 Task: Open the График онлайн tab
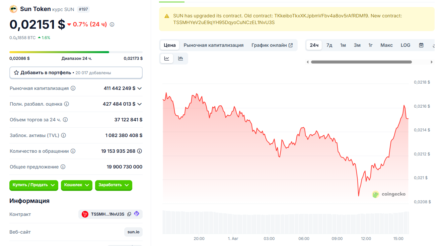pos(272,45)
